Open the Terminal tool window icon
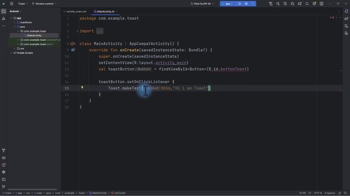This screenshot has height=196, width=350. pyautogui.click(x=4, y=179)
